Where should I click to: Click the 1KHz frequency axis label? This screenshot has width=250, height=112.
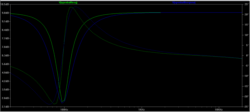(142, 110)
